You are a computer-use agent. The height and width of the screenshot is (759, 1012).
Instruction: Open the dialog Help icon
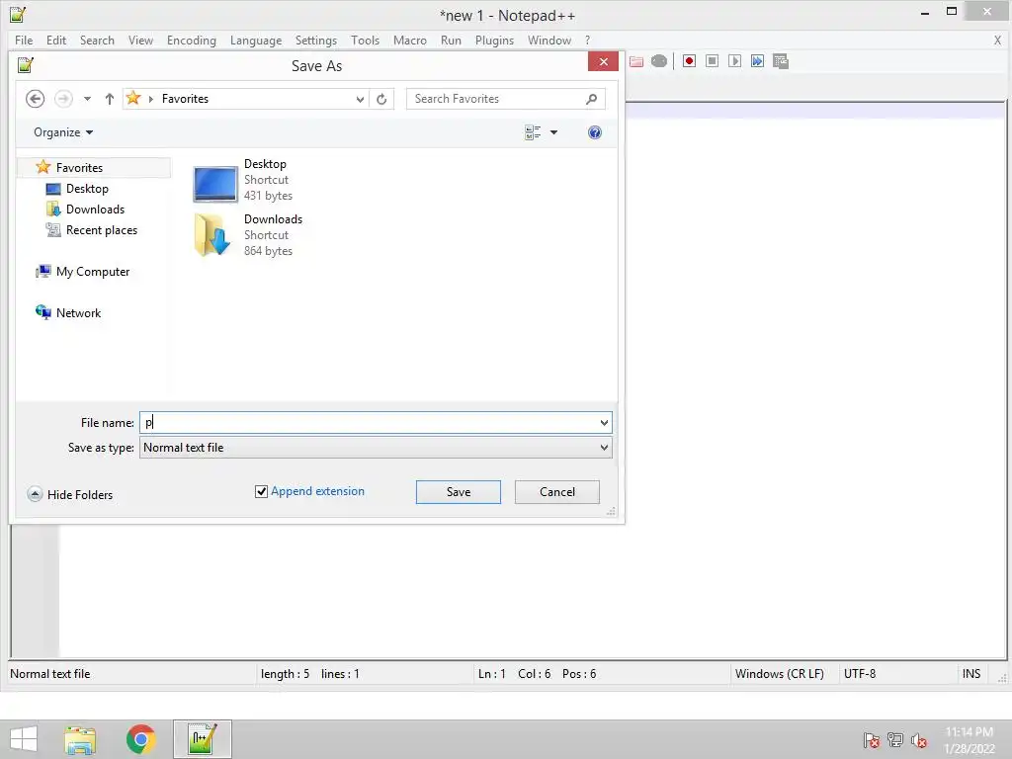(x=594, y=132)
